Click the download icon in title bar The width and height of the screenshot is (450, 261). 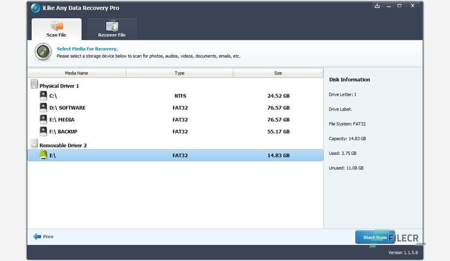pos(377,6)
